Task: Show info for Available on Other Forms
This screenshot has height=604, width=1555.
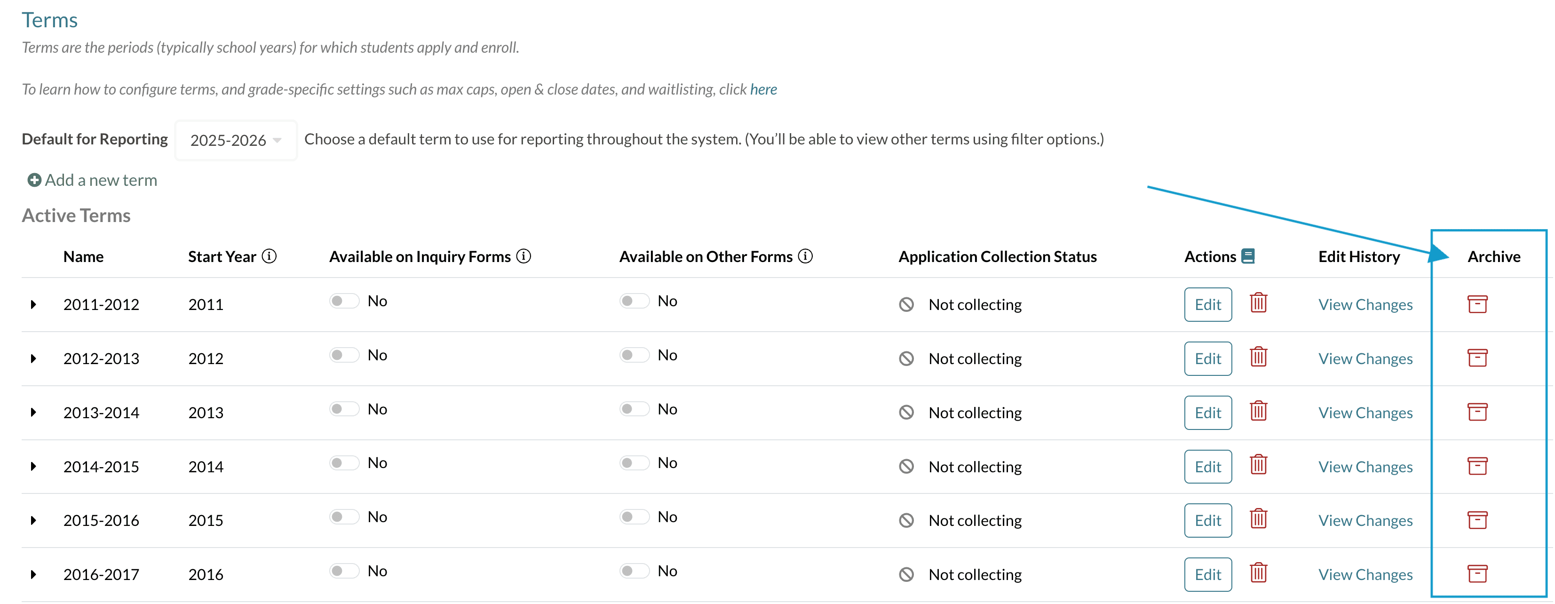Action: (x=805, y=256)
